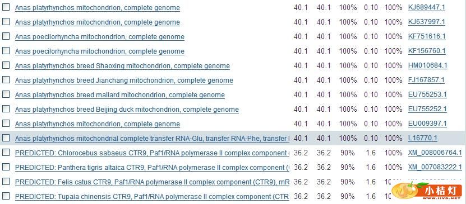Screen dimensions: 466x204
Task: Open accession link KJ637997.1
Action: [x=427, y=22]
